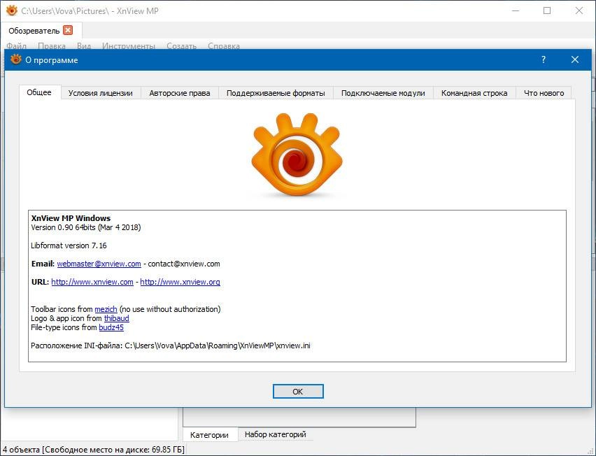This screenshot has height=456, width=596.
Task: Open the Поддерживаемые форматы tab
Action: click(276, 93)
